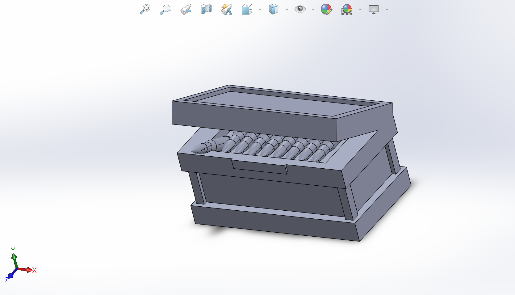Open the Edit Appearance tool
Image resolution: width=515 pixels, height=295 pixels.
[x=325, y=9]
